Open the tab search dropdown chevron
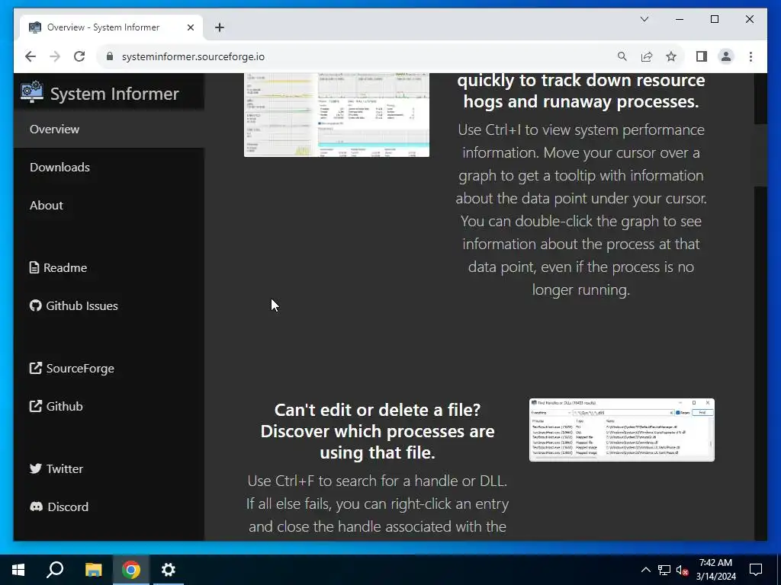Image resolution: width=781 pixels, height=585 pixels. click(x=644, y=19)
